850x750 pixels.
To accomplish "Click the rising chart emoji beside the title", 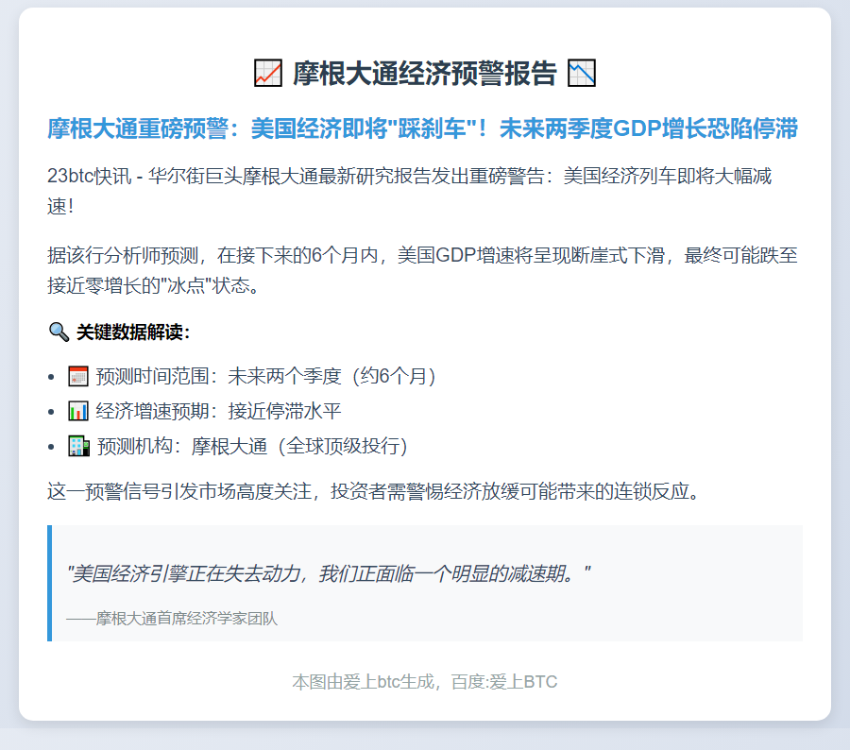I will click(268, 73).
